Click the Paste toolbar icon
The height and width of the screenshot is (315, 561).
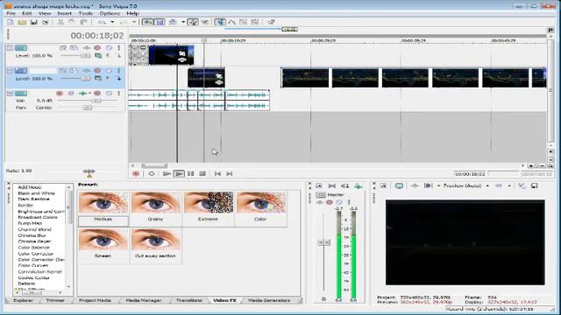pyautogui.click(x=83, y=22)
